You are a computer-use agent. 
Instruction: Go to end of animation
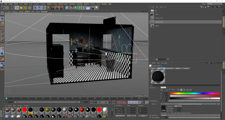pos(114,102)
